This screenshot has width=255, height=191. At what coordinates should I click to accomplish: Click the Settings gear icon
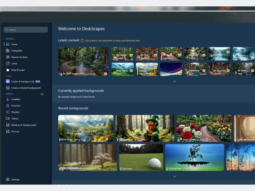[x=8, y=180]
